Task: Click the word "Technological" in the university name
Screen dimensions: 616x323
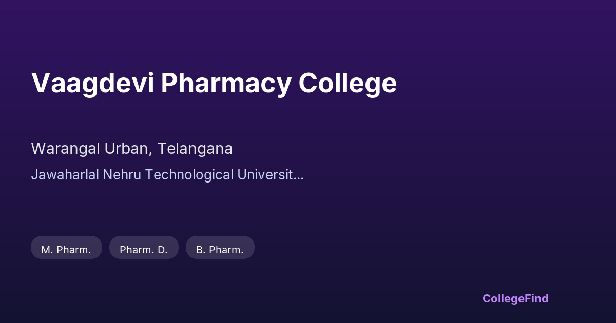Action: pos(188,175)
